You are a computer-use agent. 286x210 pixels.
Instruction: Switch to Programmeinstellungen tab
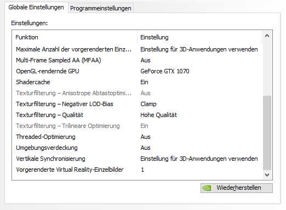tap(101, 8)
